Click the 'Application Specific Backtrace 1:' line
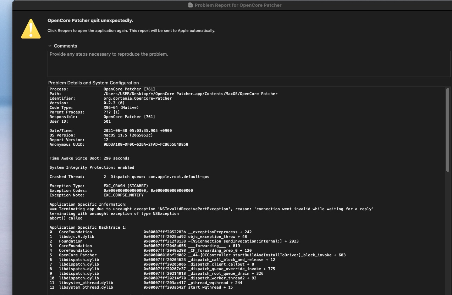452x295 pixels. click(88, 227)
